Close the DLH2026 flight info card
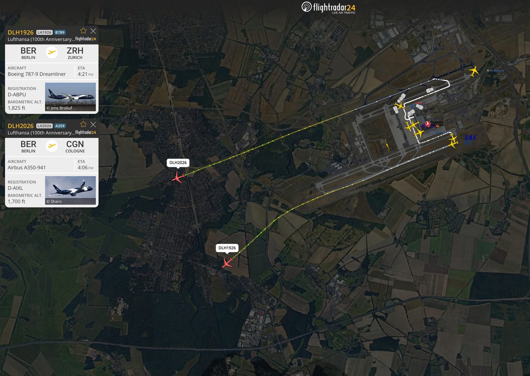Viewport: 530px width, 376px height. click(x=93, y=124)
